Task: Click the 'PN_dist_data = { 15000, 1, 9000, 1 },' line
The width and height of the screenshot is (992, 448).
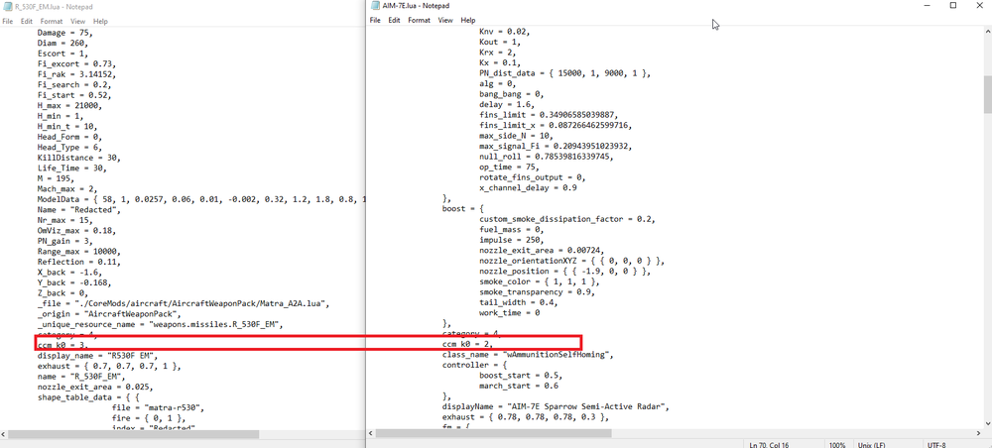Action: tap(565, 73)
